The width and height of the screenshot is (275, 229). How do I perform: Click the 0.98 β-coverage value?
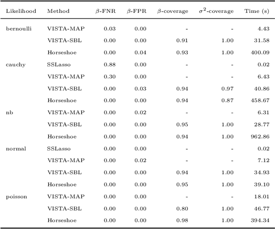(x=182, y=220)
